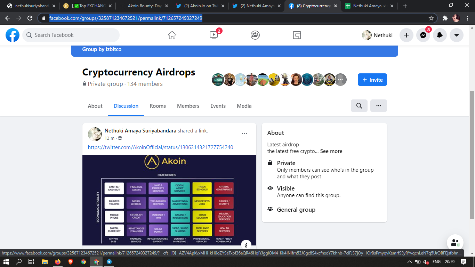Click the post's 12 m timestamp

coord(110,138)
